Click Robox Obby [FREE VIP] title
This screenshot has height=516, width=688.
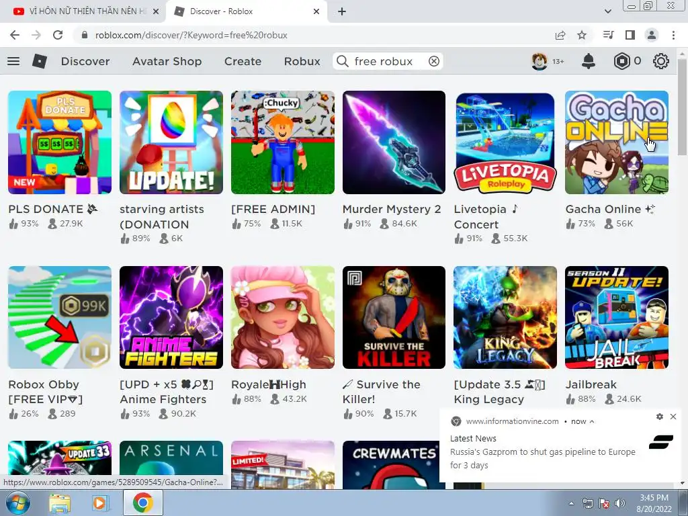click(46, 392)
